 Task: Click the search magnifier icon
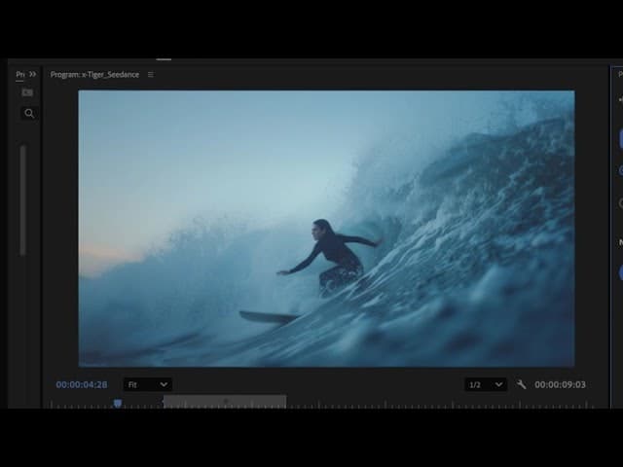click(x=29, y=114)
